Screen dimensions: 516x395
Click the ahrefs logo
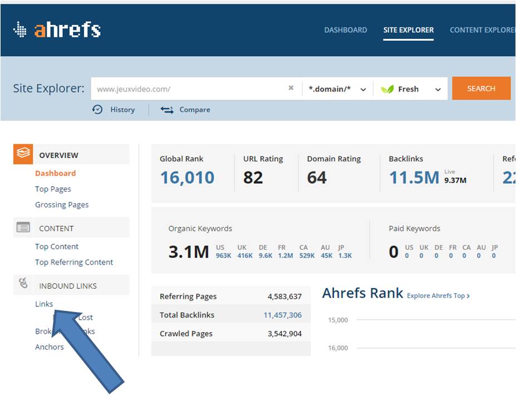tap(57, 30)
